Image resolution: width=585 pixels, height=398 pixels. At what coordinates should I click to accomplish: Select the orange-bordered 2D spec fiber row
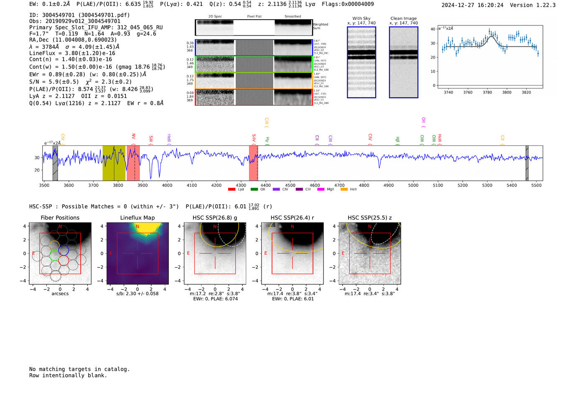click(254, 81)
